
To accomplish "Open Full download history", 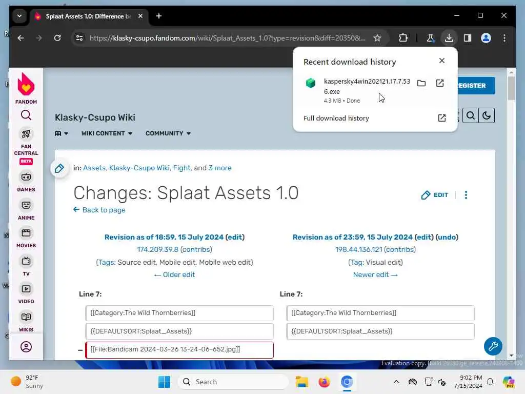I will pos(336,118).
